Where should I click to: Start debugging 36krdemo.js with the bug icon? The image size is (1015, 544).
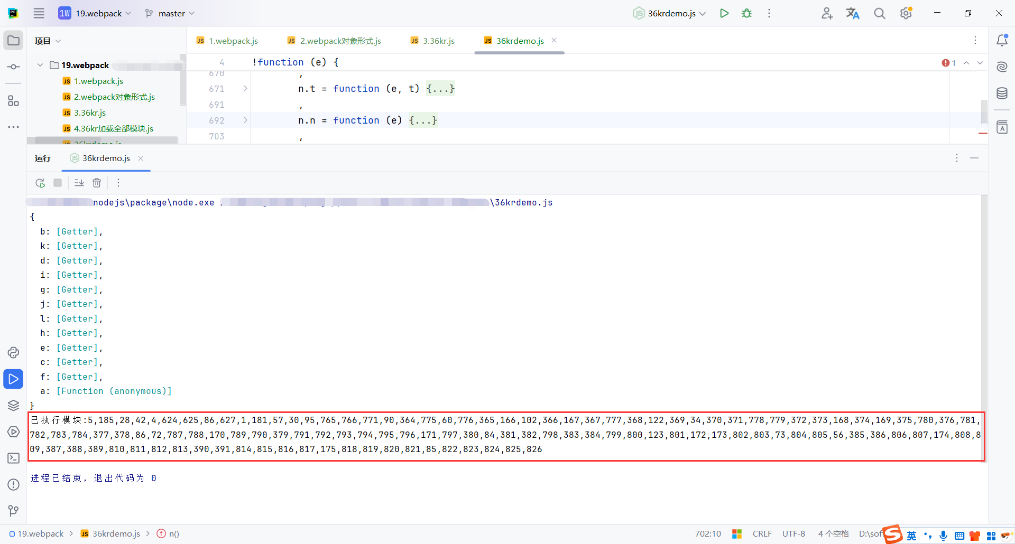[746, 13]
